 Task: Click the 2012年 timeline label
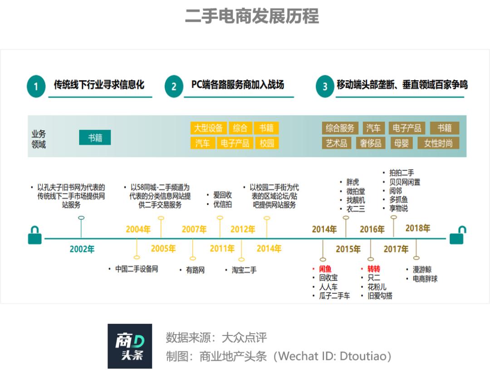[243, 229]
